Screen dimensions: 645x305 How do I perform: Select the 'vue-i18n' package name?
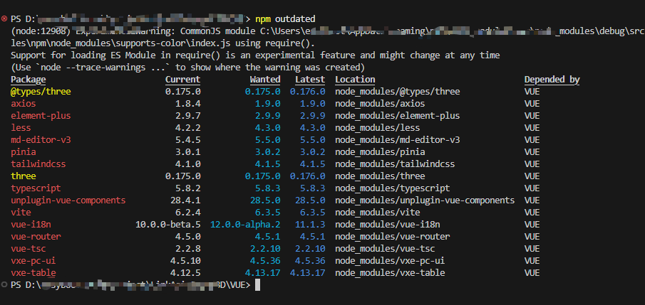tap(31, 225)
